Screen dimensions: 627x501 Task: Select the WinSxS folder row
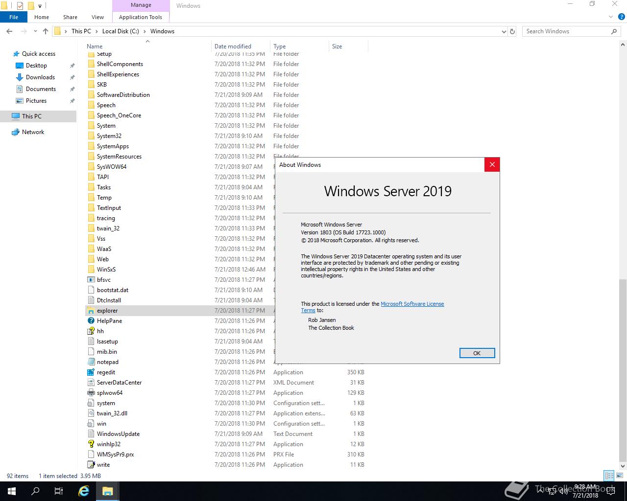[x=180, y=270]
